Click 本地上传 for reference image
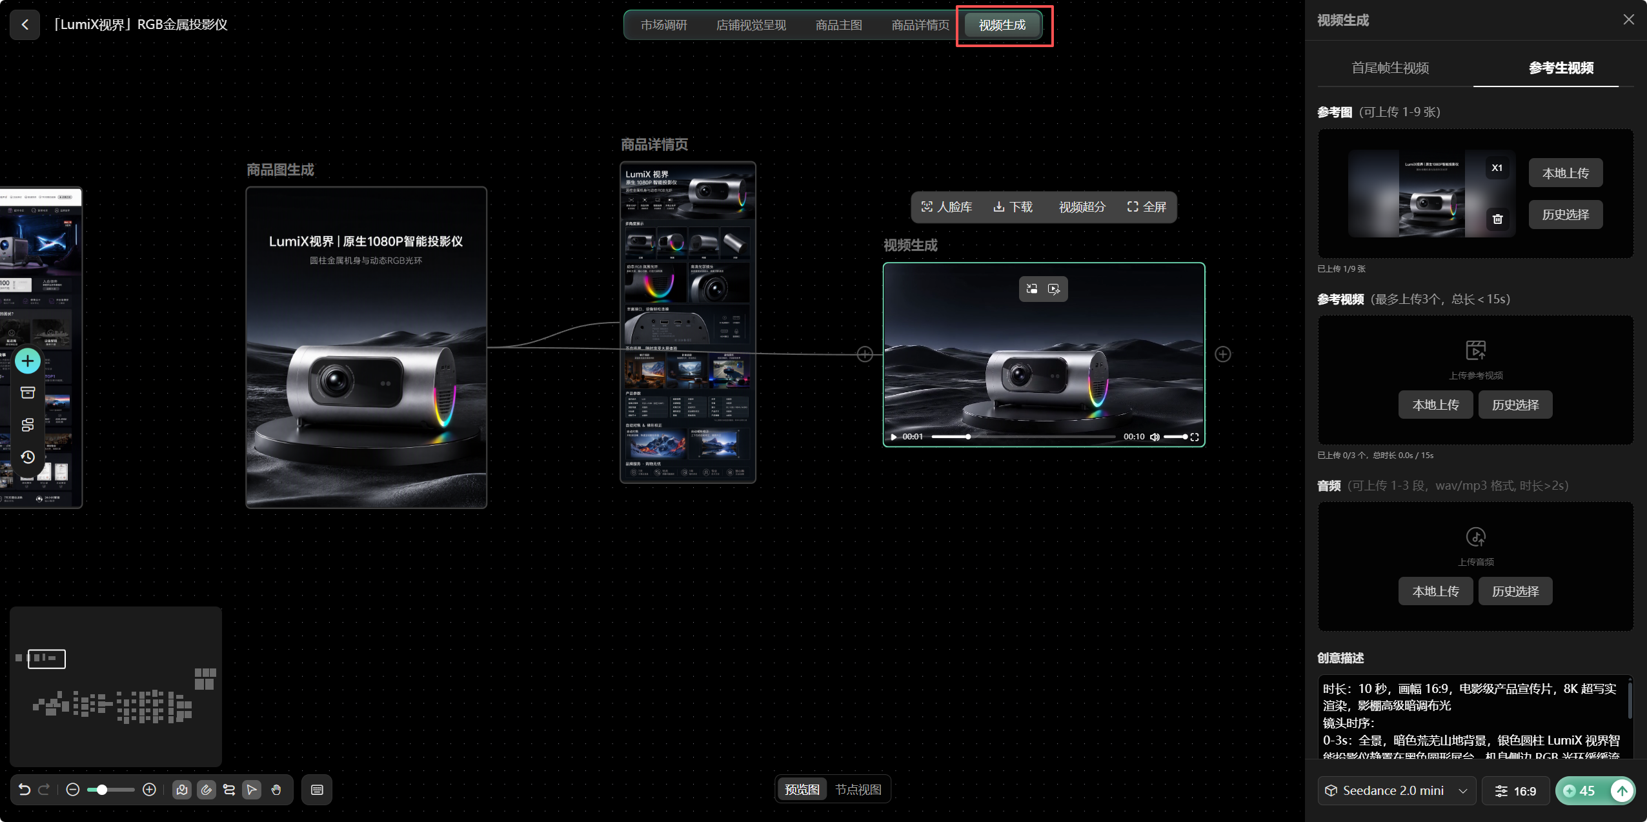Screen dimensions: 1647x822 click(x=1566, y=173)
